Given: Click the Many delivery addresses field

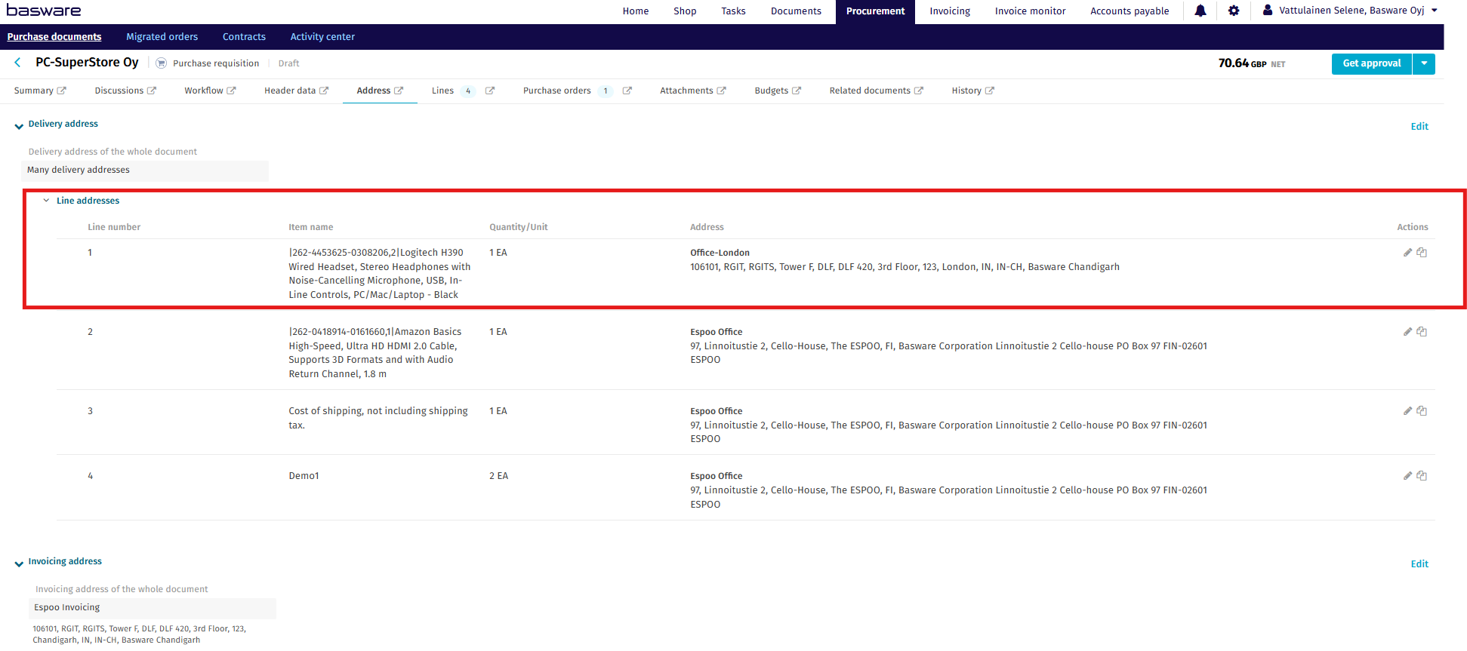Looking at the screenshot, I should pyautogui.click(x=145, y=170).
